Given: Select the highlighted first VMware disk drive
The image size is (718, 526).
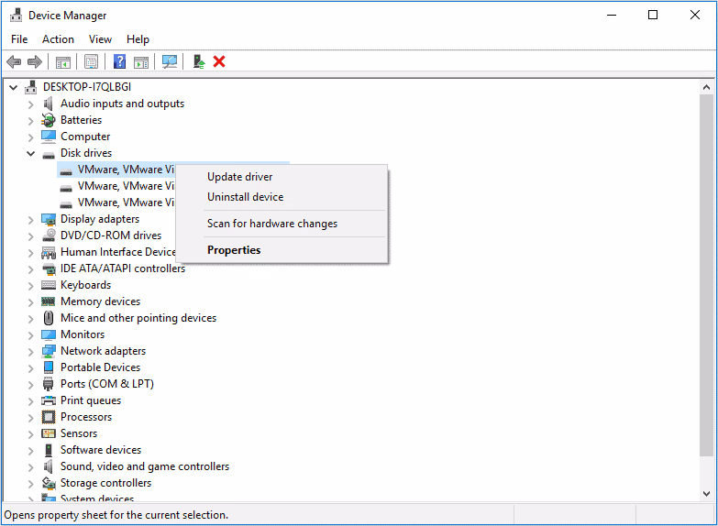Looking at the screenshot, I should pyautogui.click(x=116, y=170).
